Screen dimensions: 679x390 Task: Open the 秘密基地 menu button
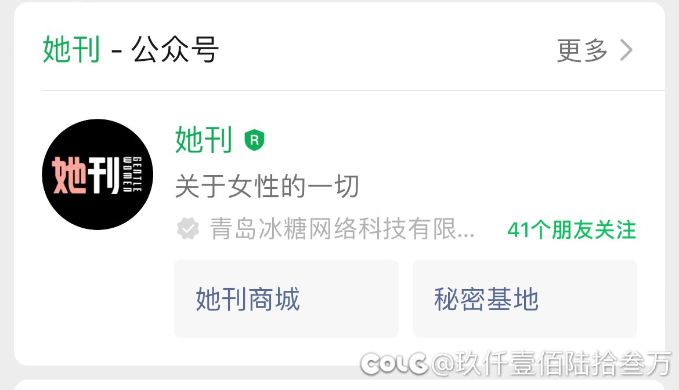[x=525, y=299]
